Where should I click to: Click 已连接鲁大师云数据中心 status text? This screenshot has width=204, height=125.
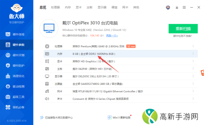pyautogui.click(x=59, y=118)
